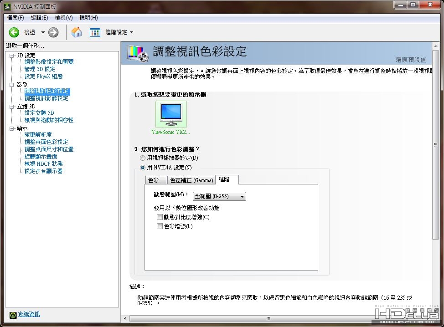Open 調整影像設定和預覽 in the tree
The width and height of the screenshot is (444, 327).
point(49,61)
